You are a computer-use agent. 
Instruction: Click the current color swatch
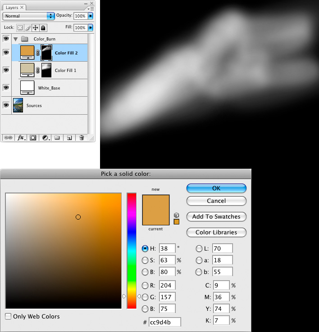tap(156, 218)
